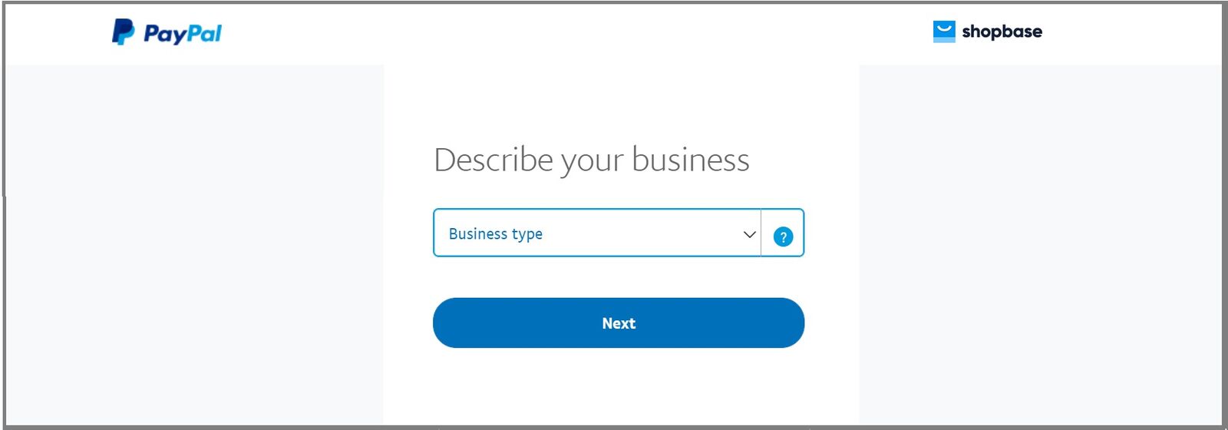Click the PayPal wordmark text
Image resolution: width=1228 pixels, height=430 pixels.
[183, 34]
